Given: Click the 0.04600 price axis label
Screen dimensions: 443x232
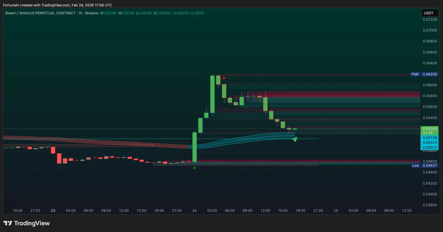Looking at the screenshot, I should pos(430,161).
